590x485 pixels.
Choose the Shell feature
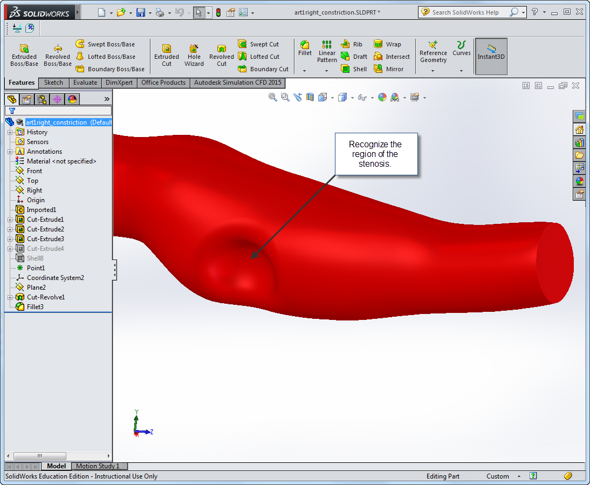tap(354, 69)
